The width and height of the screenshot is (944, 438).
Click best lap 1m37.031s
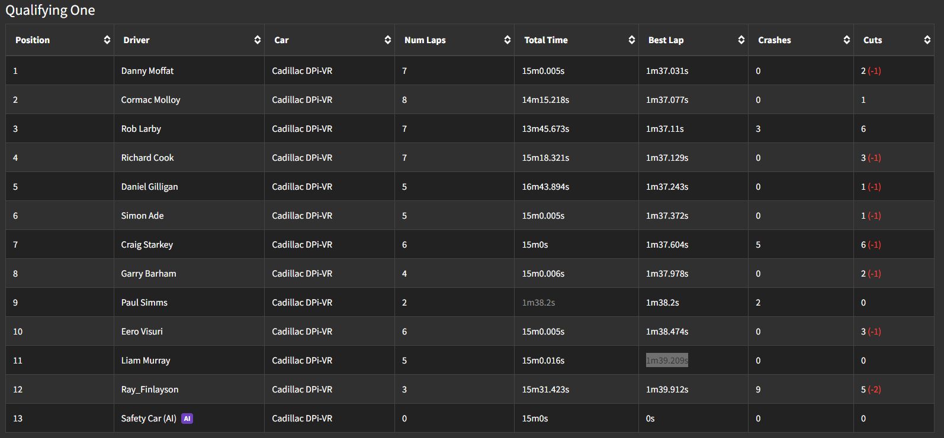tap(667, 71)
